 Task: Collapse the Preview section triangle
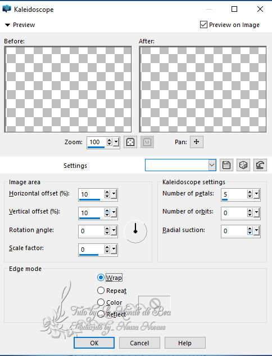[x=7, y=25]
